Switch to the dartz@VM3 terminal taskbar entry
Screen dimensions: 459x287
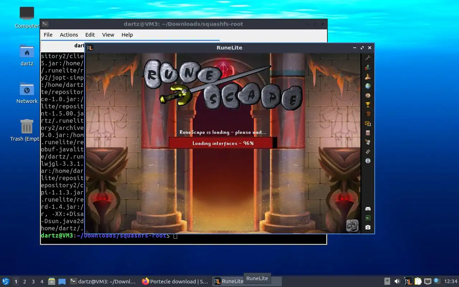point(103,281)
